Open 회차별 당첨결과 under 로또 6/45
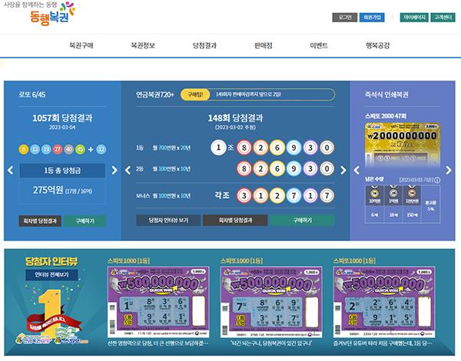Image resolution: width=461 pixels, height=361 pixels. (x=40, y=221)
